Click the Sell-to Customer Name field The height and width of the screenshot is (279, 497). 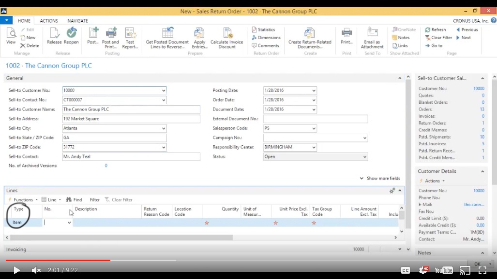(131, 110)
